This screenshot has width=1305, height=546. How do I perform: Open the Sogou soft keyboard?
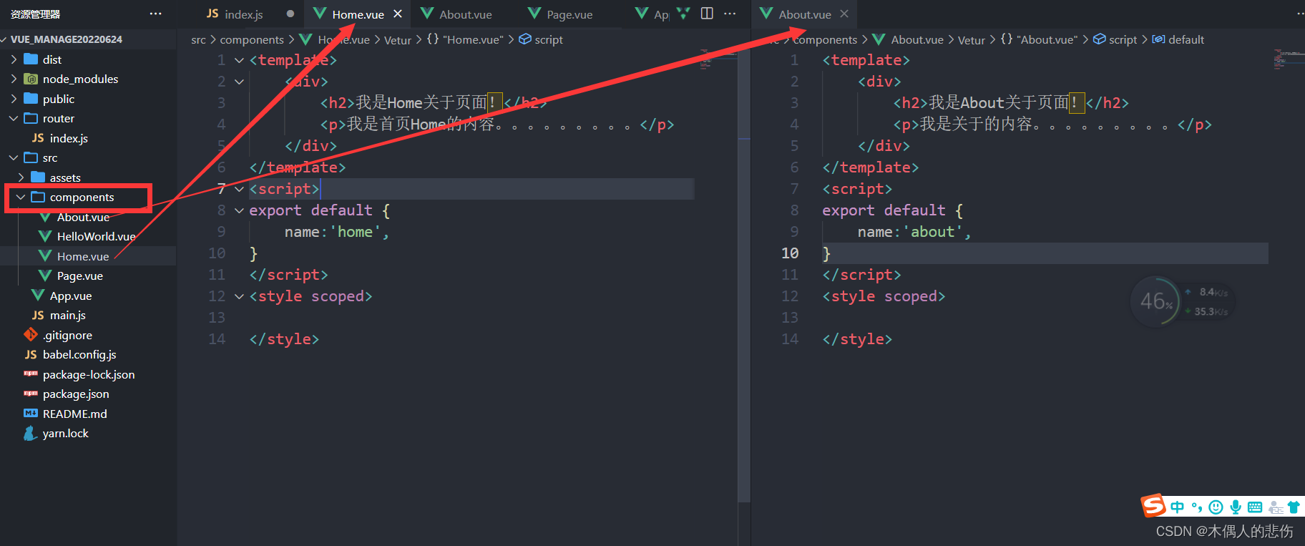click(1255, 507)
